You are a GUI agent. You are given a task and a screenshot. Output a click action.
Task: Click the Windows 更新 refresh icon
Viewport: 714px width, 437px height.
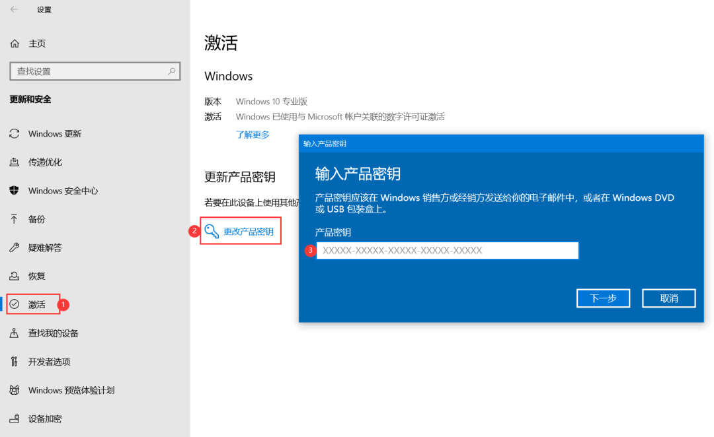point(15,134)
